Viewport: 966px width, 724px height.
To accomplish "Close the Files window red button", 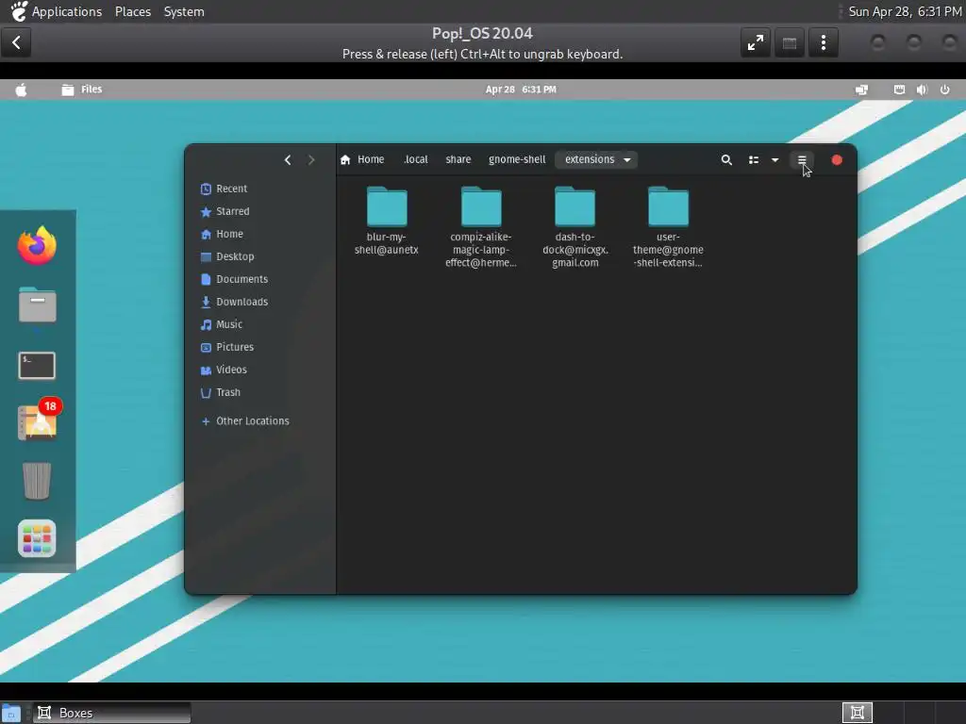I will pyautogui.click(x=837, y=160).
